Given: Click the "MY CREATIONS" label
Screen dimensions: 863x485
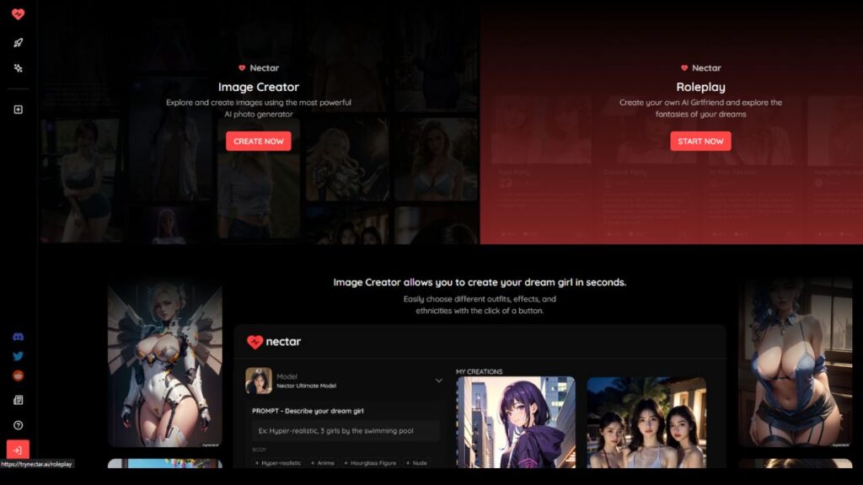Looking at the screenshot, I should (480, 371).
